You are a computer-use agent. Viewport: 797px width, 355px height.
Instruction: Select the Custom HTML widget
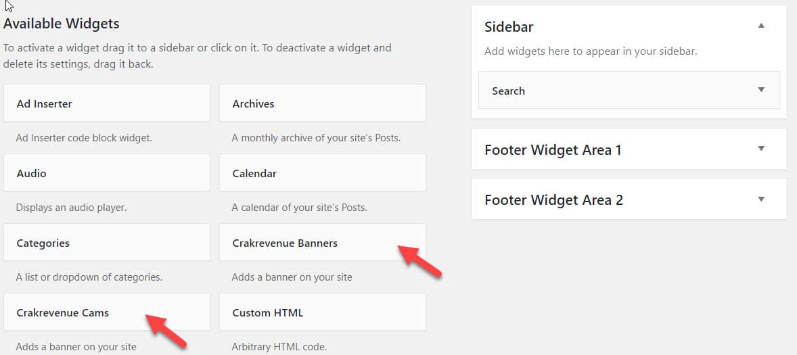[x=322, y=312]
